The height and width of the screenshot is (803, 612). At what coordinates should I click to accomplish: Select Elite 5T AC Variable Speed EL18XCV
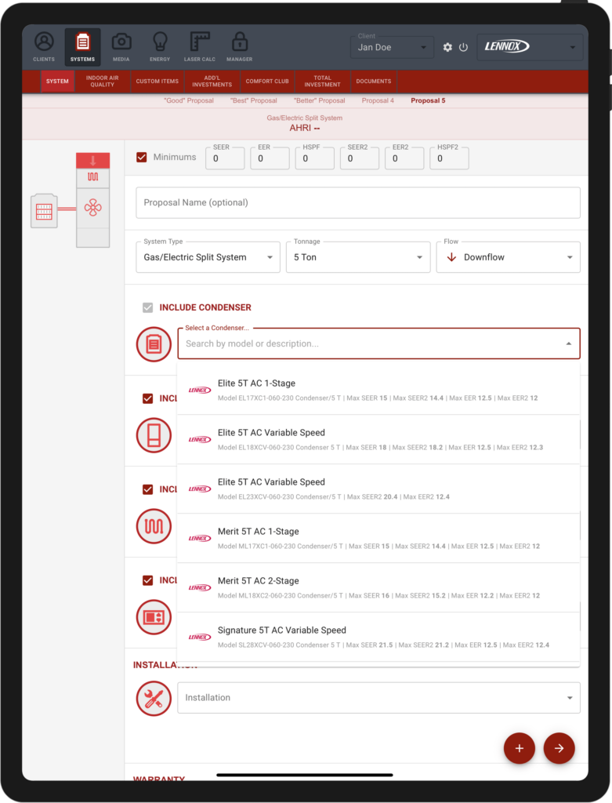pyautogui.click(x=378, y=439)
